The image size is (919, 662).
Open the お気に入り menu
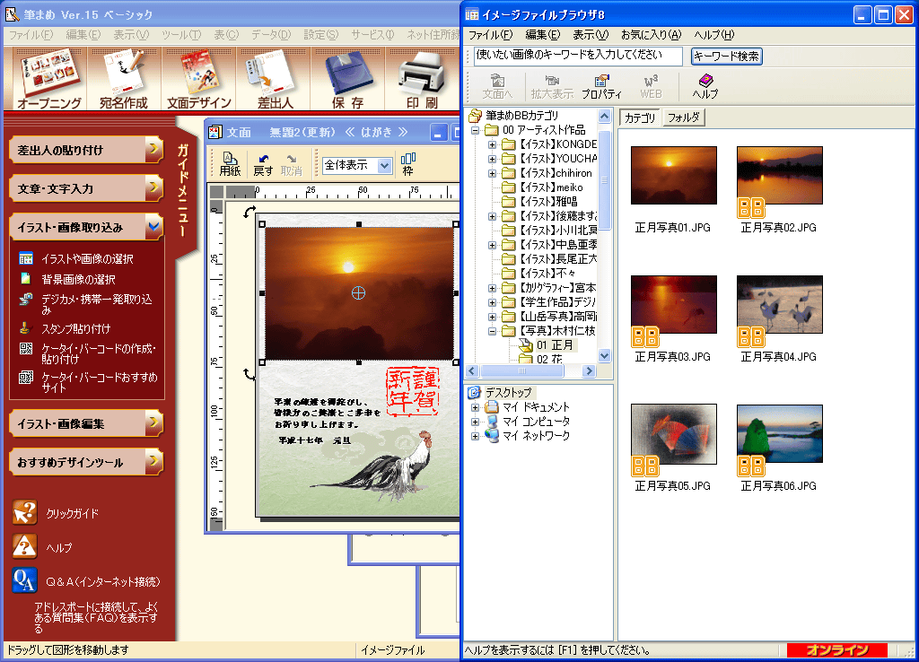click(651, 35)
